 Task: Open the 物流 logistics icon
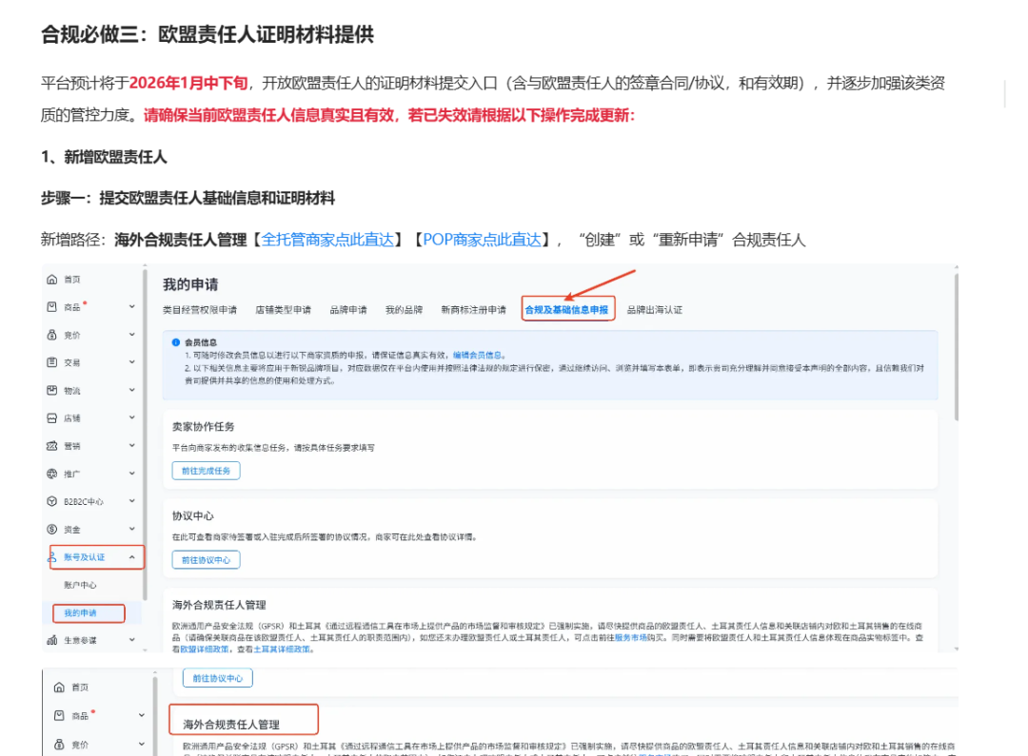(x=52, y=389)
